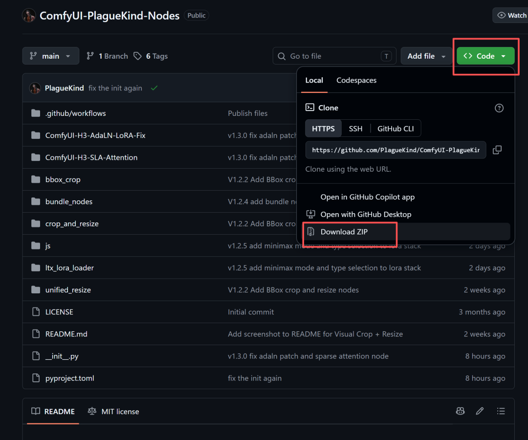Viewport: 528px width, 440px height.
Task: Expand the Add file dropdown
Action: pos(426,56)
